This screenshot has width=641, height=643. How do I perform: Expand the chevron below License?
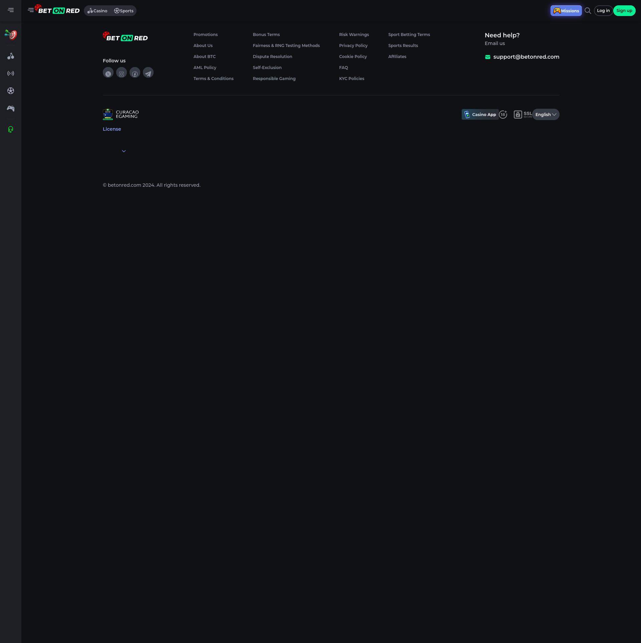click(124, 151)
